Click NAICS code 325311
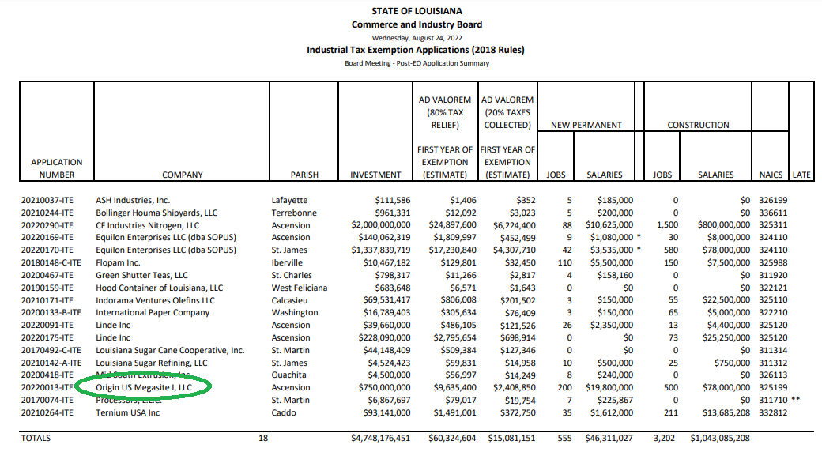Viewport: 822px width, 452px height. pyautogui.click(x=773, y=225)
